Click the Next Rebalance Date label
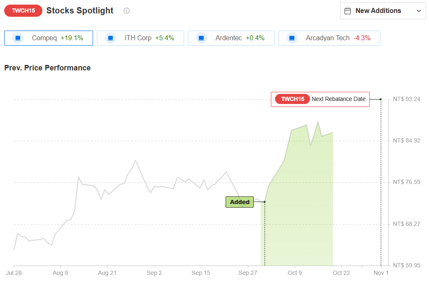The height and width of the screenshot is (282, 429). coord(338,99)
